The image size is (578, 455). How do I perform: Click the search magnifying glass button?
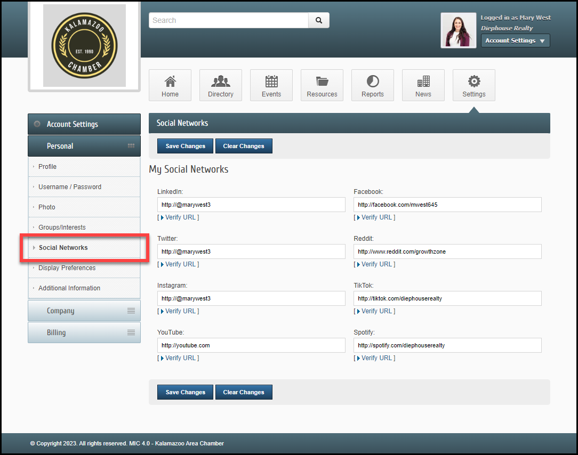(x=319, y=20)
